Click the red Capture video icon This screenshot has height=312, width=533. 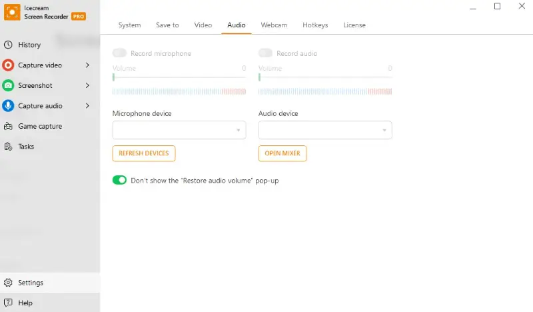tap(8, 65)
